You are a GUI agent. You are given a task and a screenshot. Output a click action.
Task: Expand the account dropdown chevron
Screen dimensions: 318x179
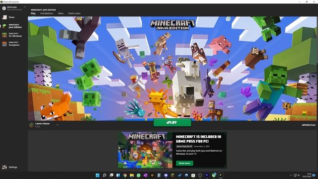[25, 7]
